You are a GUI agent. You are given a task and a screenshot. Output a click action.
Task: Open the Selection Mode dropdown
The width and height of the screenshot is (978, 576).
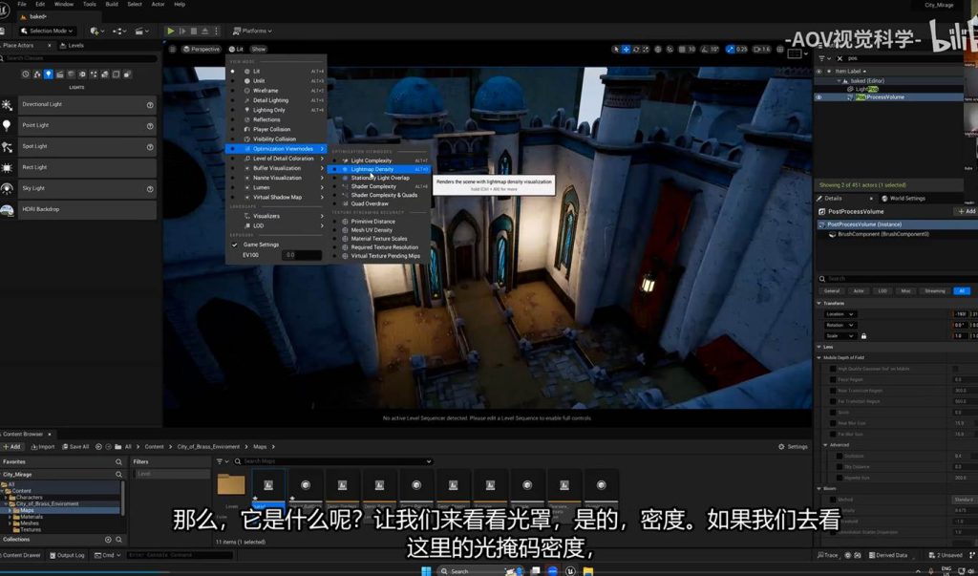(x=46, y=31)
